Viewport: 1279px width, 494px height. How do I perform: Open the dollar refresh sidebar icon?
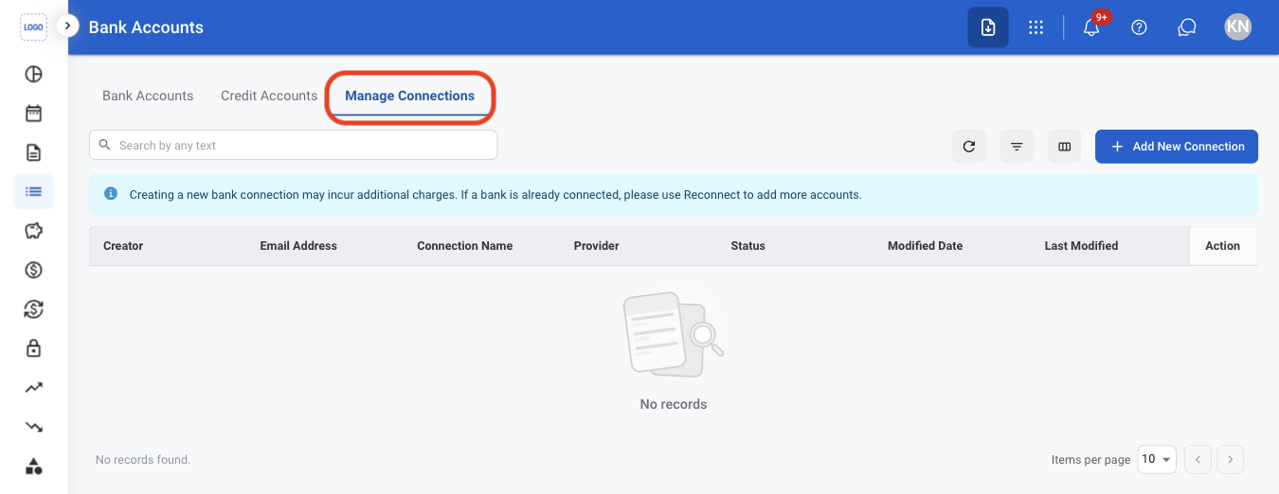click(x=33, y=309)
